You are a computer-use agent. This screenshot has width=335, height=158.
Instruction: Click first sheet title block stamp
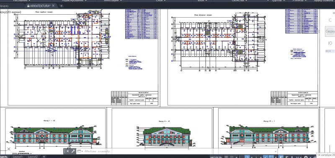click(x=134, y=98)
